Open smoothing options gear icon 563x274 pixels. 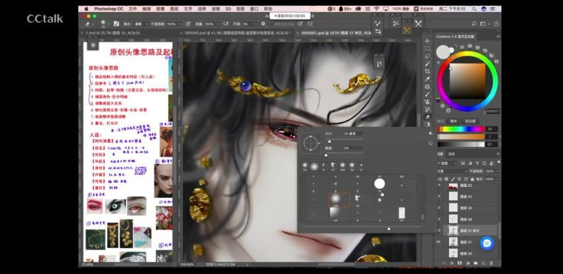coord(263,24)
